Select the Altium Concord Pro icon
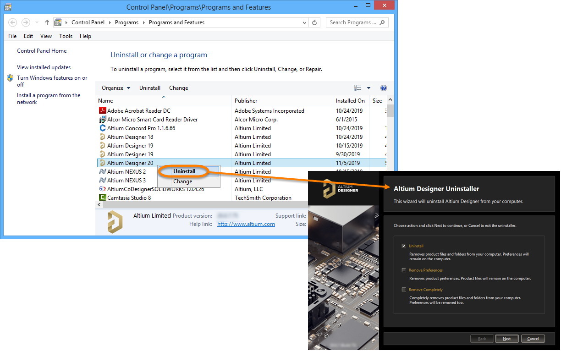 [102, 128]
